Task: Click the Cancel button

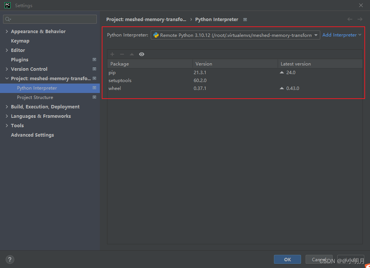Action: click(319, 259)
